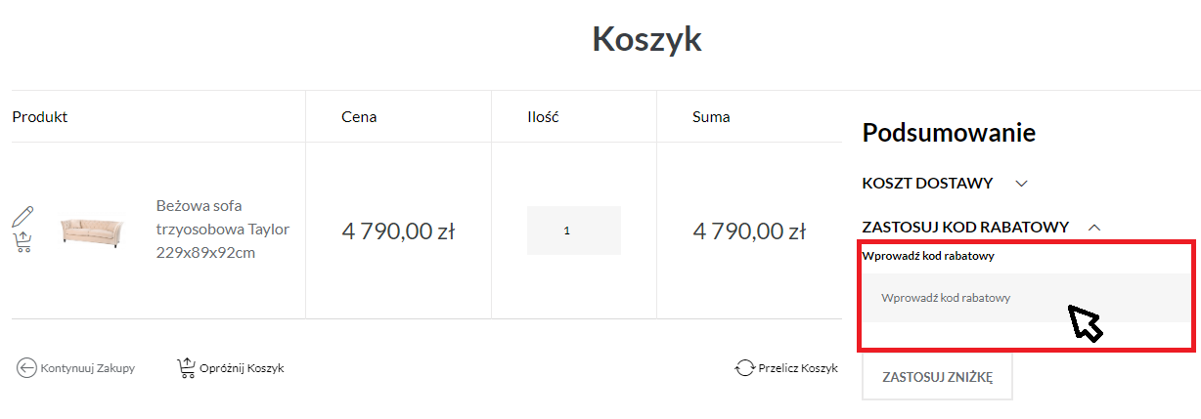Click the Produkt column header
Image resolution: width=1201 pixels, height=419 pixels.
coord(40,117)
